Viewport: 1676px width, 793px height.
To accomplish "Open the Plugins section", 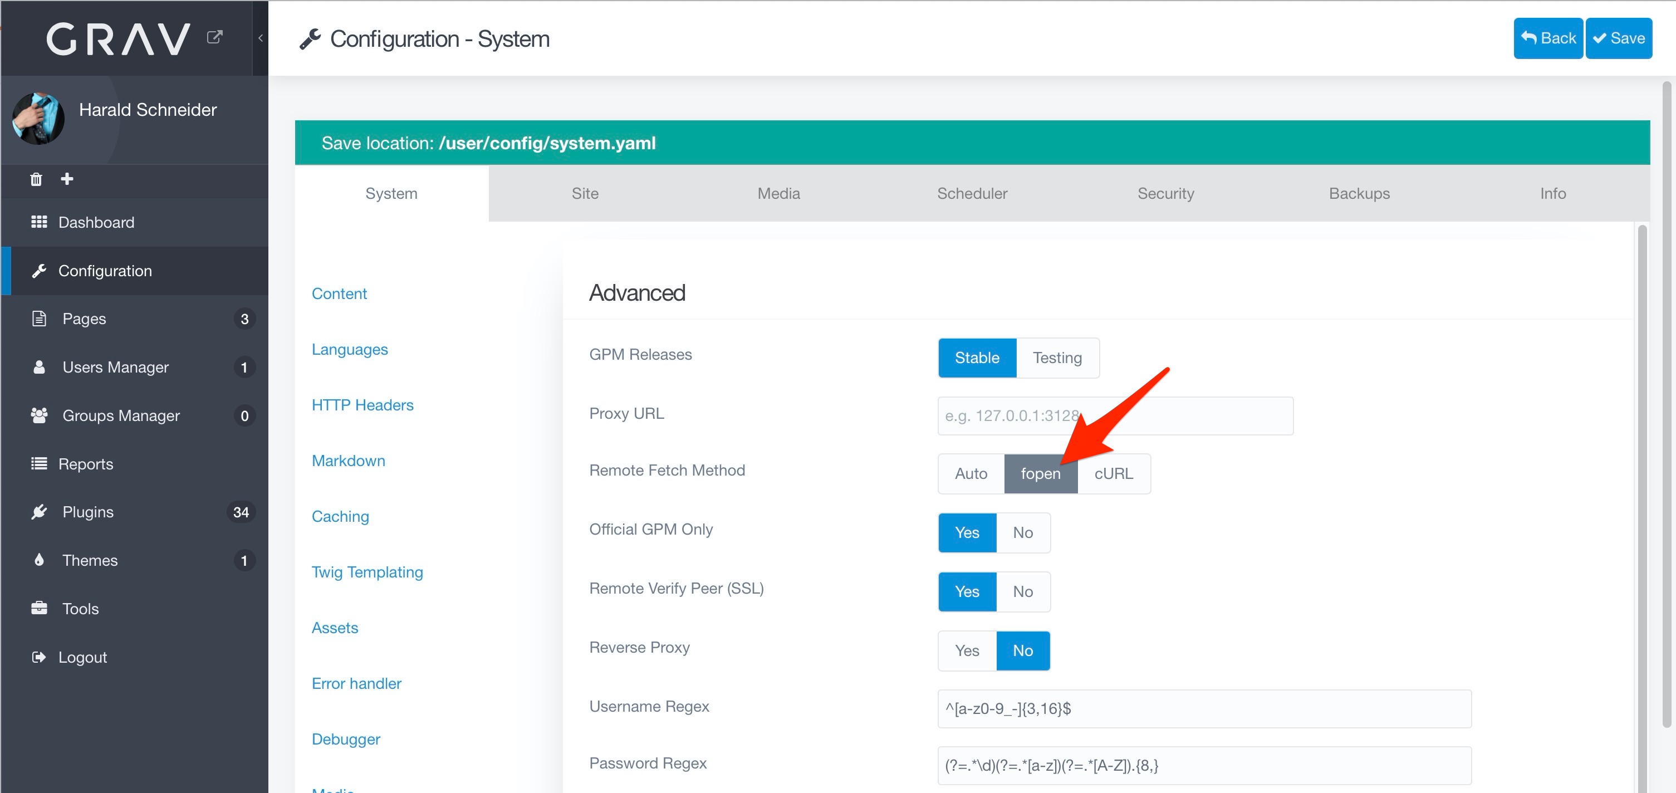I will (135, 512).
